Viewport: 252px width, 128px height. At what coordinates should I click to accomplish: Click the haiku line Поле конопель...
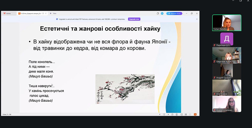(42, 62)
